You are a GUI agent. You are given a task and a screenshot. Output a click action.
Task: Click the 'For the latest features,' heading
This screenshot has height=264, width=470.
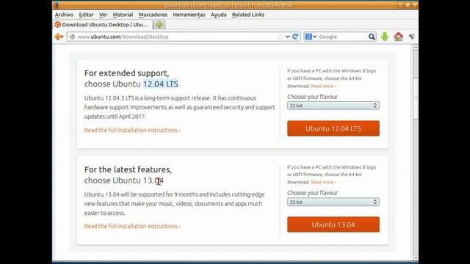pos(128,169)
